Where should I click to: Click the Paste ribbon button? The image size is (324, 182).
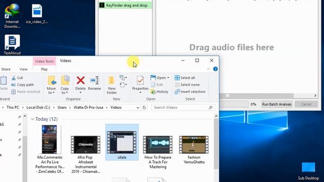pyautogui.click(x=4, y=83)
